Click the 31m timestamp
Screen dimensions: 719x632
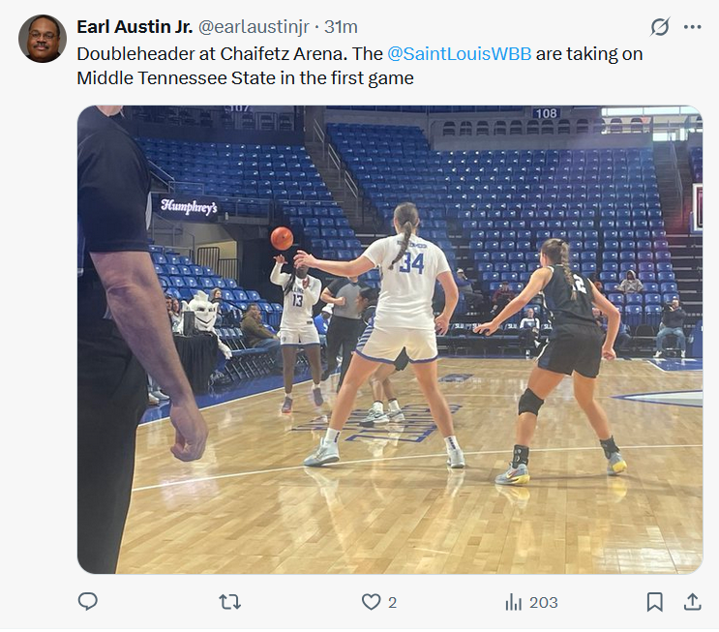tap(341, 26)
